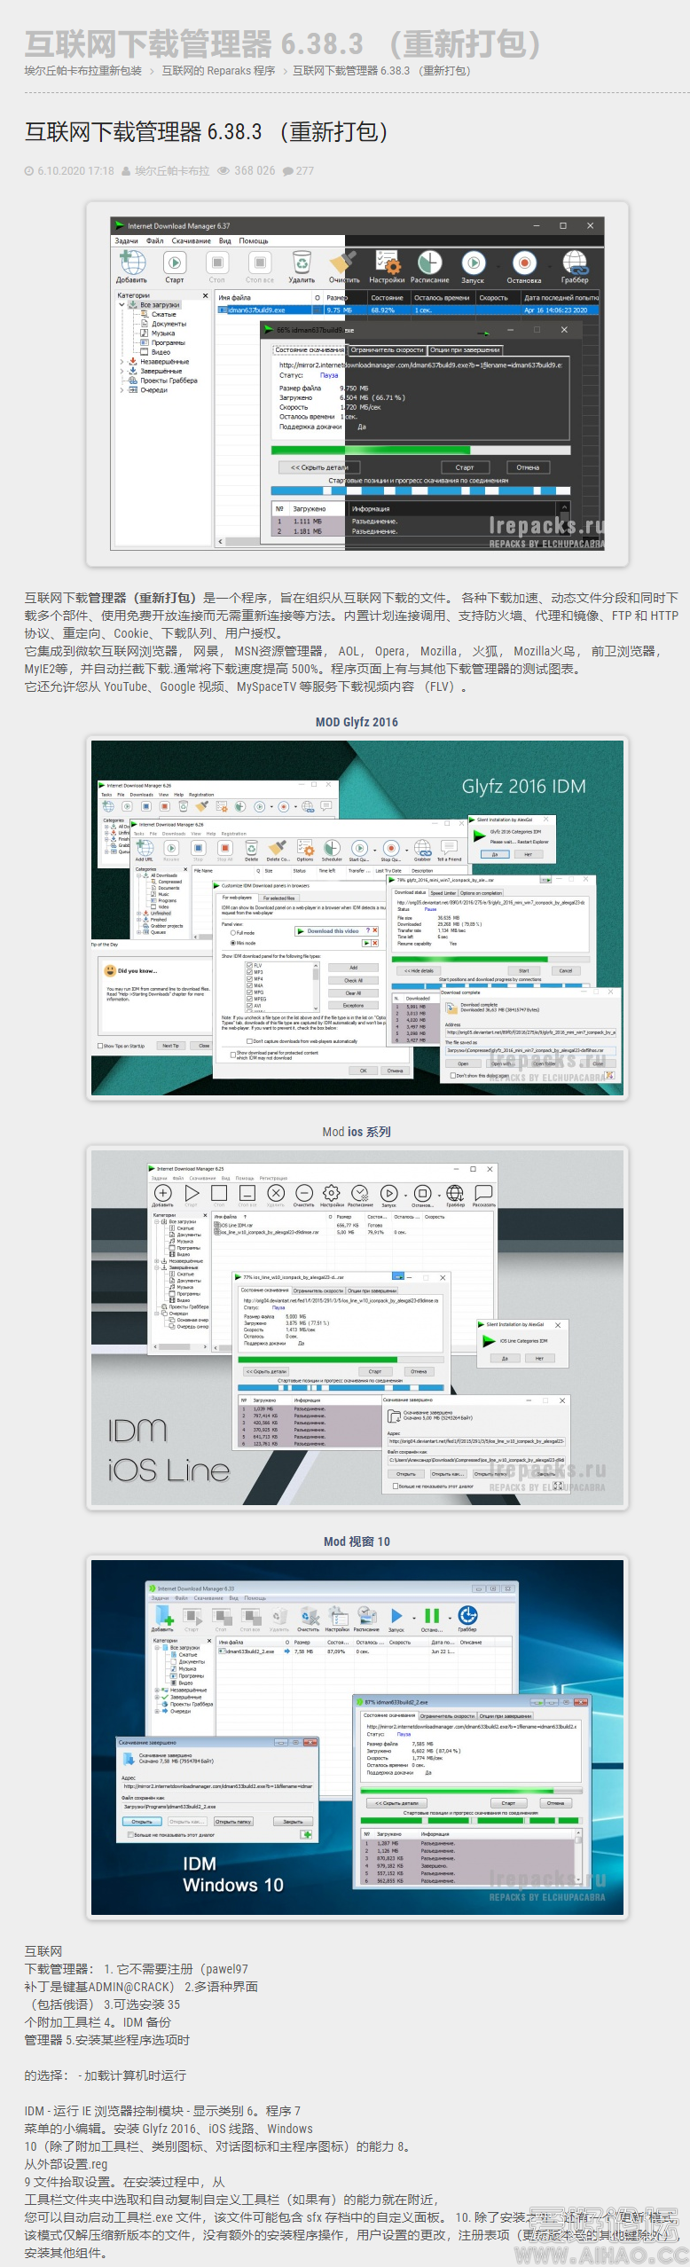Expand the Завершённые category in IDM 6.37
The image size is (690, 2267).
(122, 372)
